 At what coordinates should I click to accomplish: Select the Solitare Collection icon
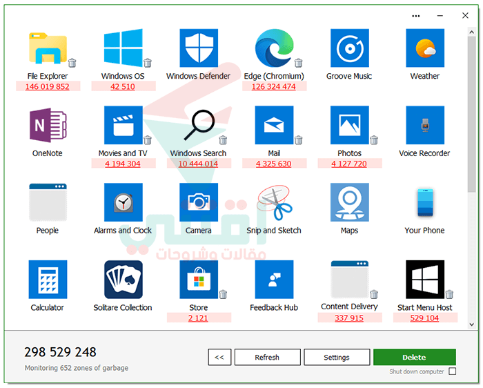tap(124, 279)
